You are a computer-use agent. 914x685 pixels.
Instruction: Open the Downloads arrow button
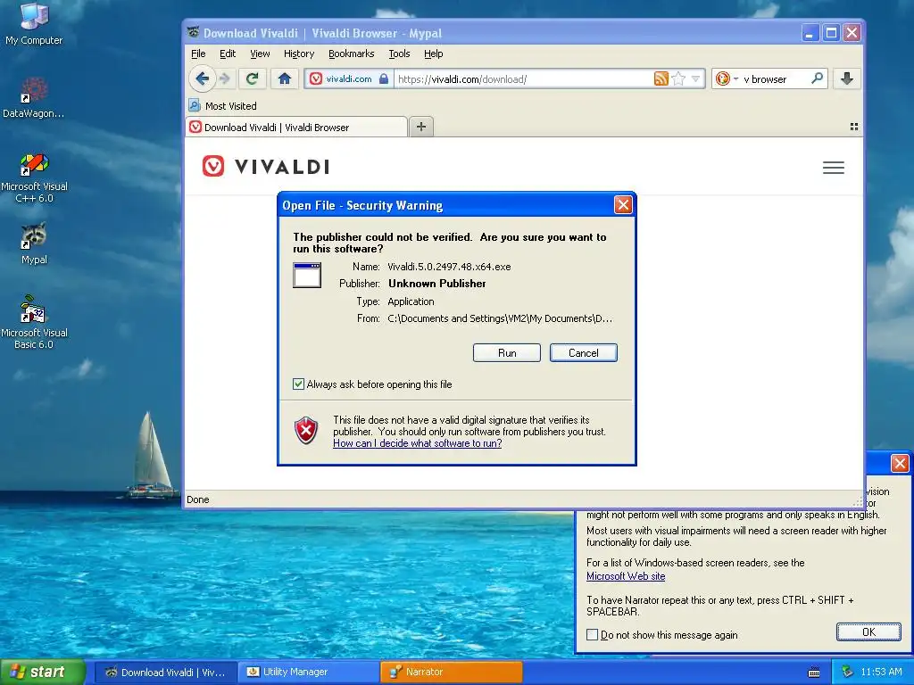pos(847,78)
